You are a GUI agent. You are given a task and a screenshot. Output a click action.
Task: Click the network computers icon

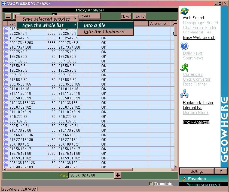coord(184,93)
